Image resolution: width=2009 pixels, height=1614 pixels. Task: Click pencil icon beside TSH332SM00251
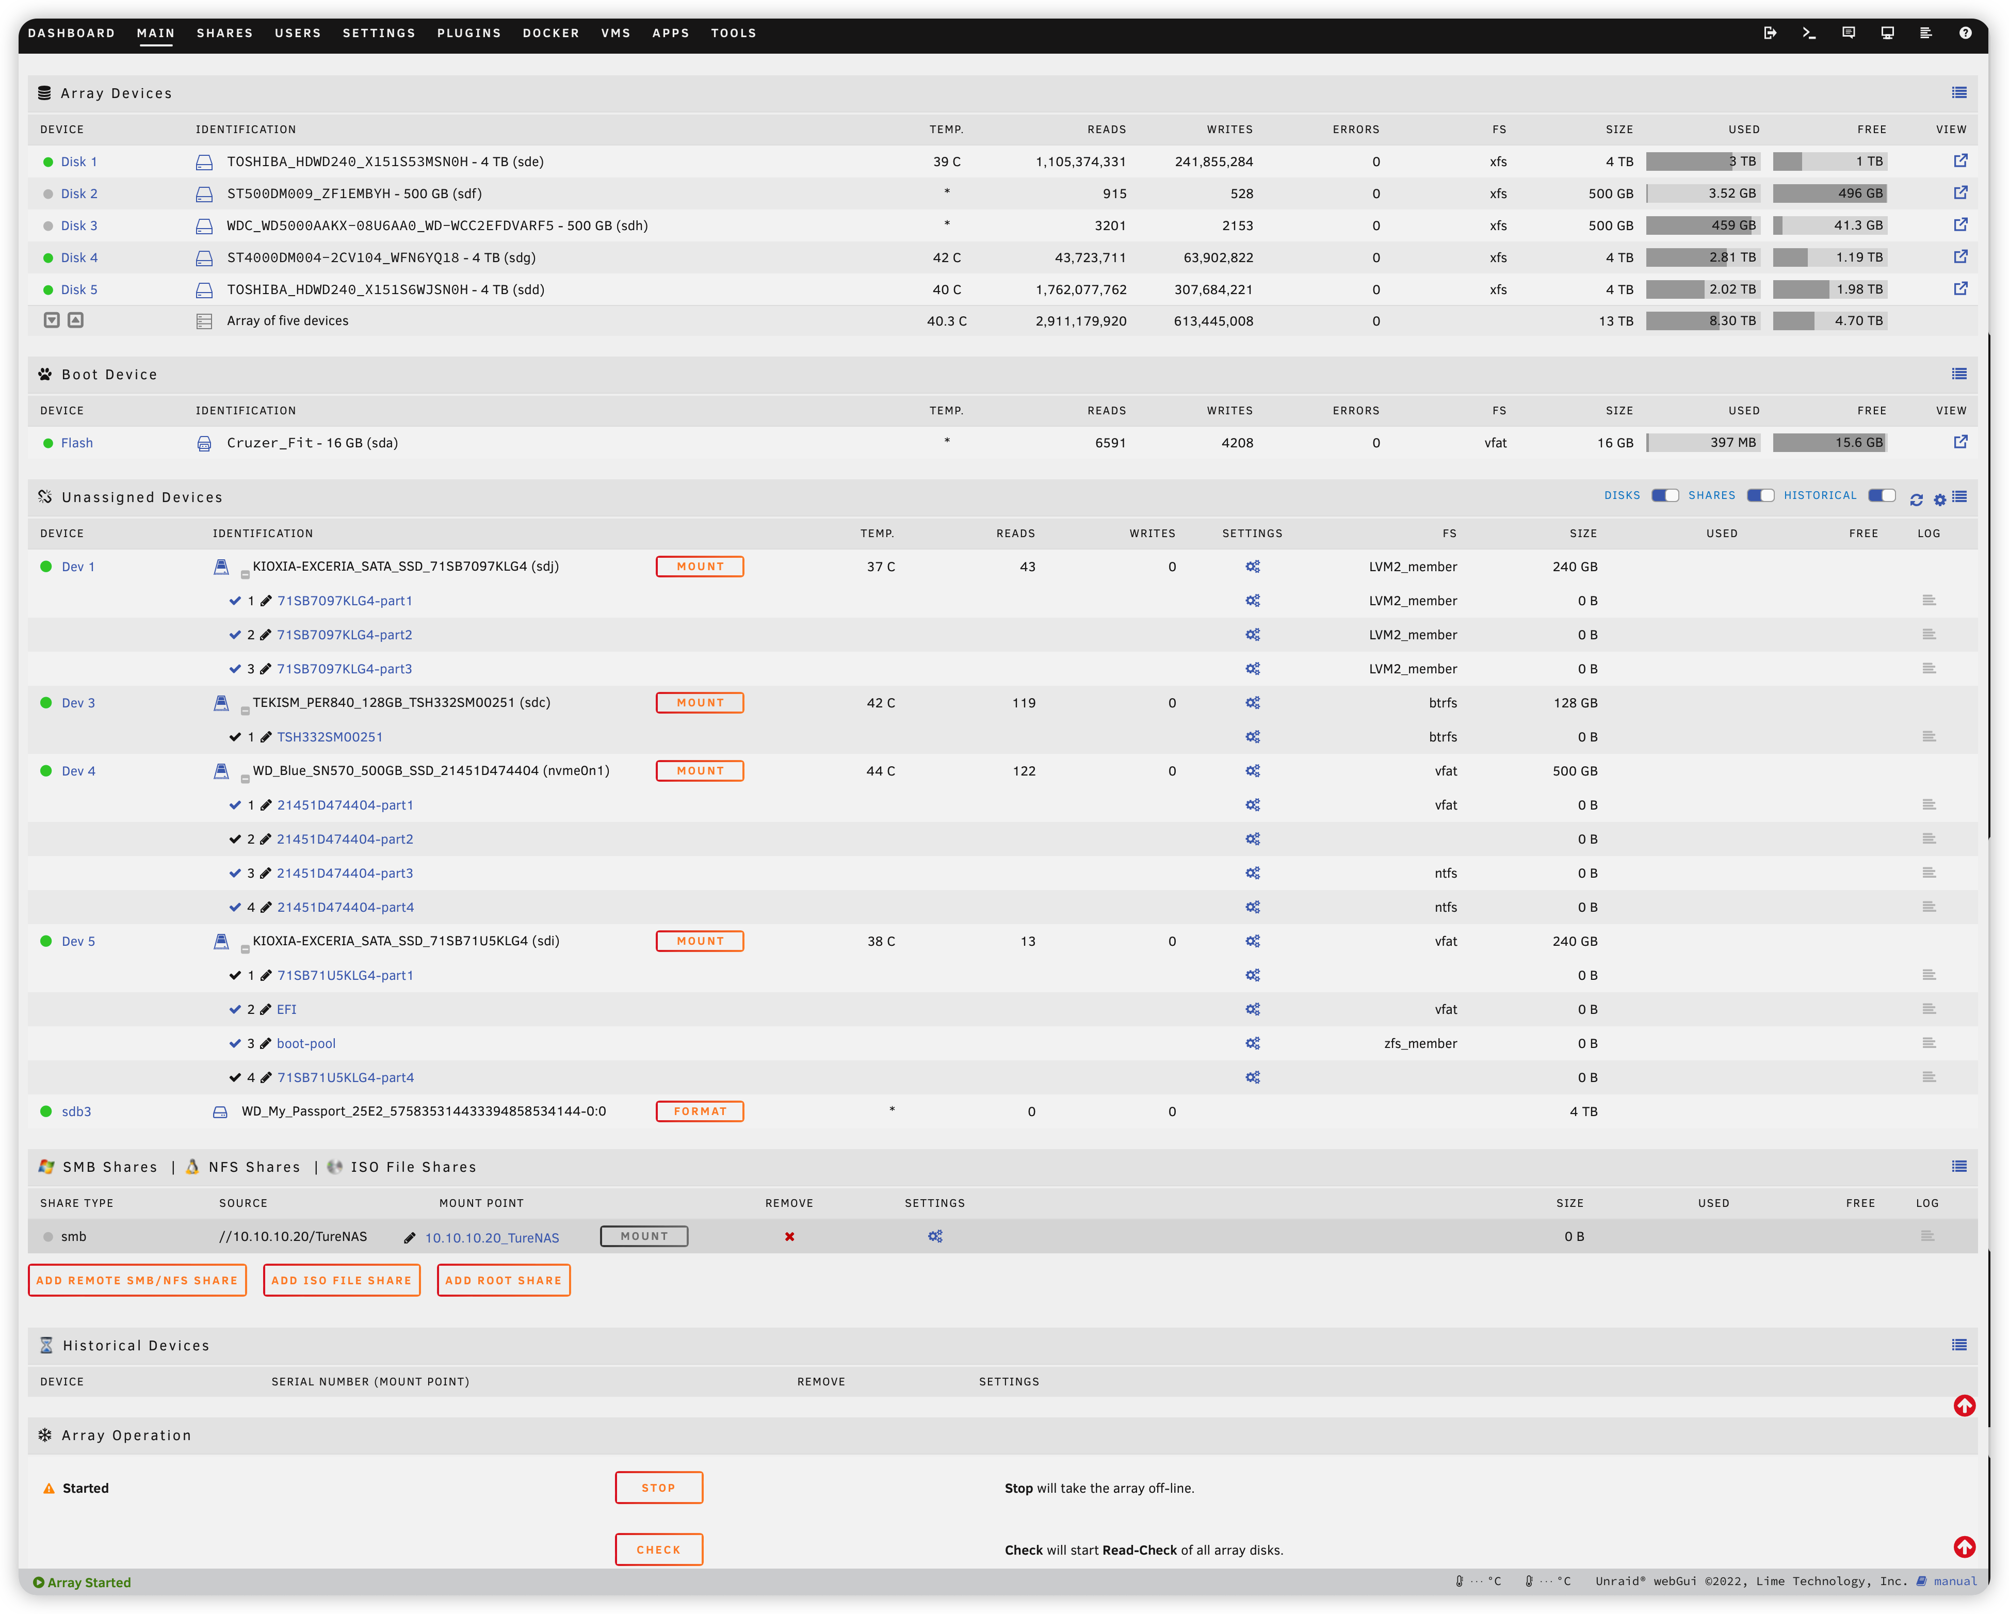[266, 736]
